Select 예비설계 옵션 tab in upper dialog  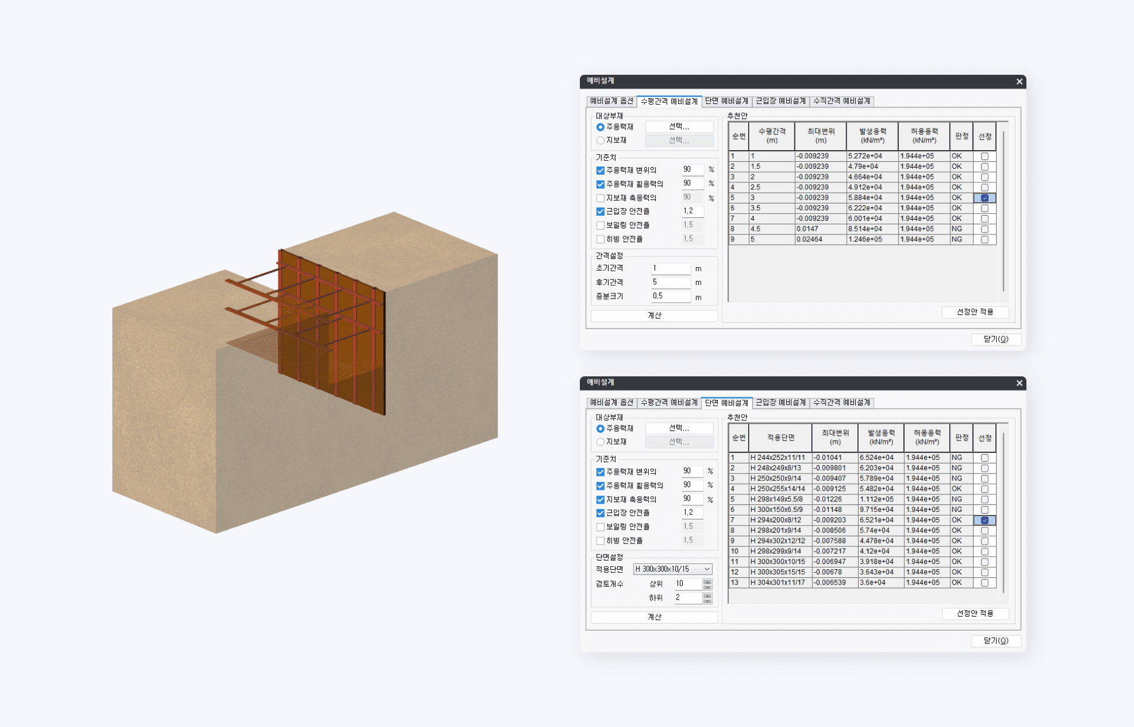[611, 101]
